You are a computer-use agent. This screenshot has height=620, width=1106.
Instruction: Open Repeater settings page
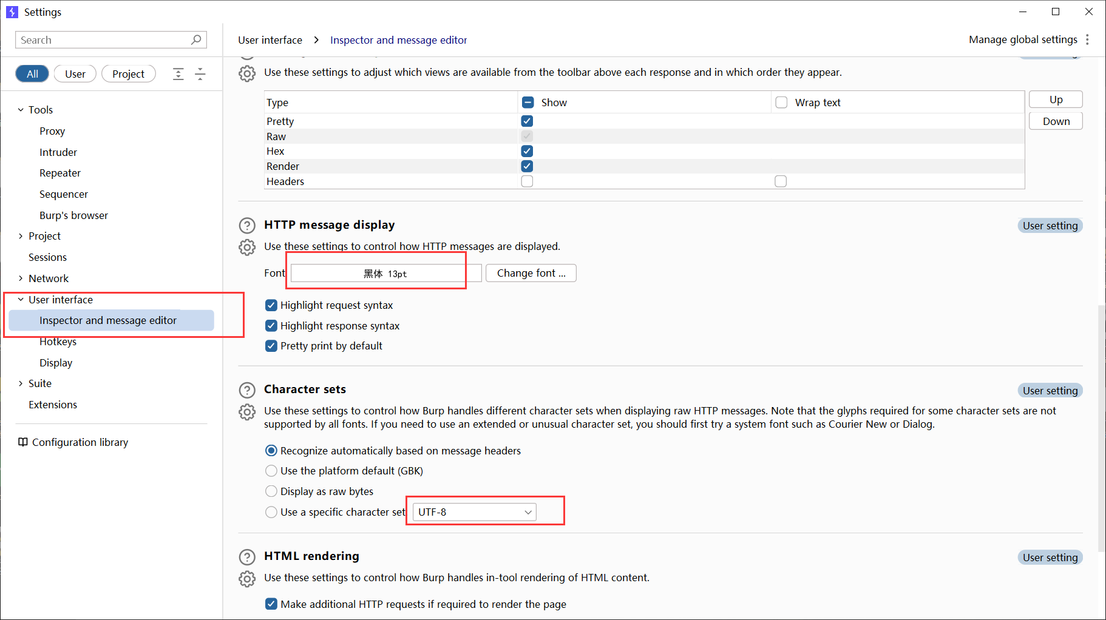tap(60, 173)
